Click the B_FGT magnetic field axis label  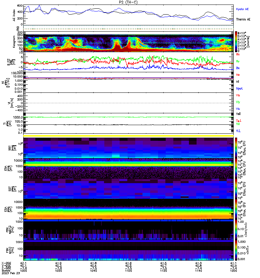[11, 62]
